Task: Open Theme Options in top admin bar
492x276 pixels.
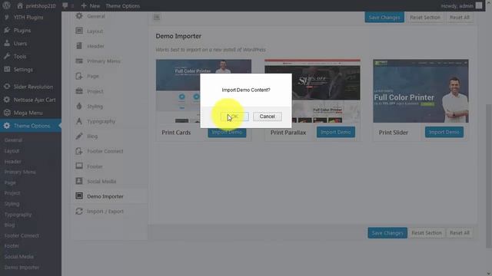Action: 123,5
